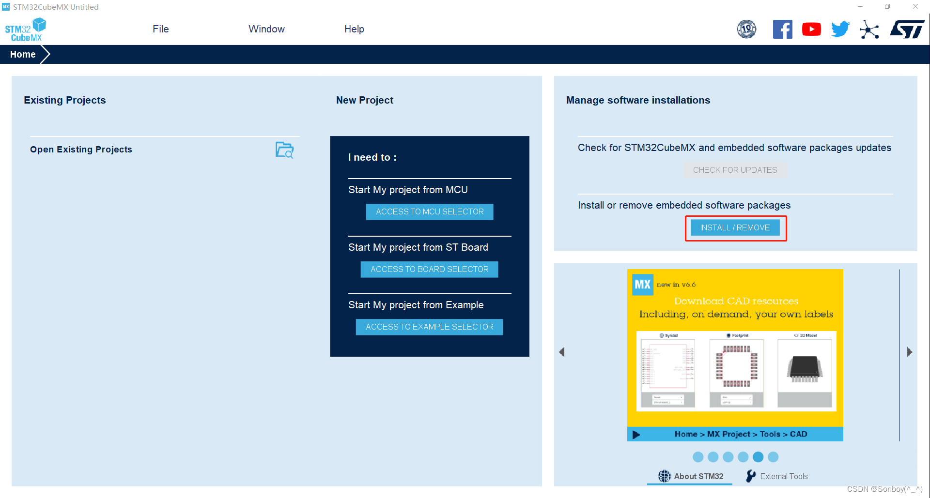This screenshot has height=498, width=930.
Task: Click the globe icon next to About STM32
Action: pyautogui.click(x=664, y=476)
